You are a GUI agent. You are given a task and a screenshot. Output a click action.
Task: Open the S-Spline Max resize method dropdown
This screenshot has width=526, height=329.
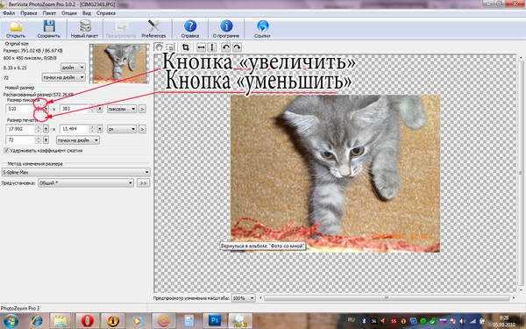point(75,172)
